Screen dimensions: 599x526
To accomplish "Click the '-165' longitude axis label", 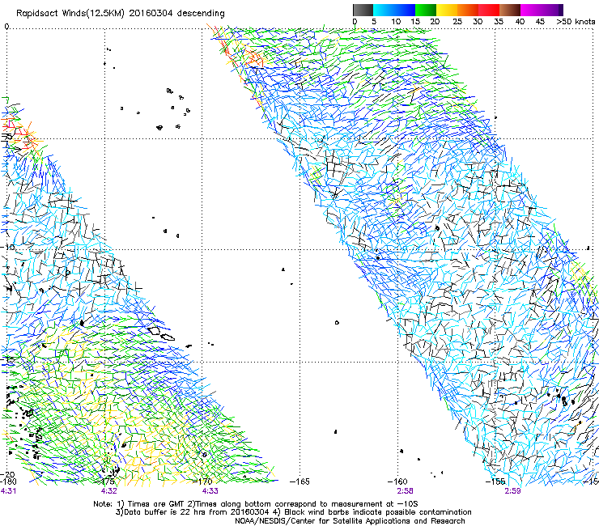I will [299, 481].
